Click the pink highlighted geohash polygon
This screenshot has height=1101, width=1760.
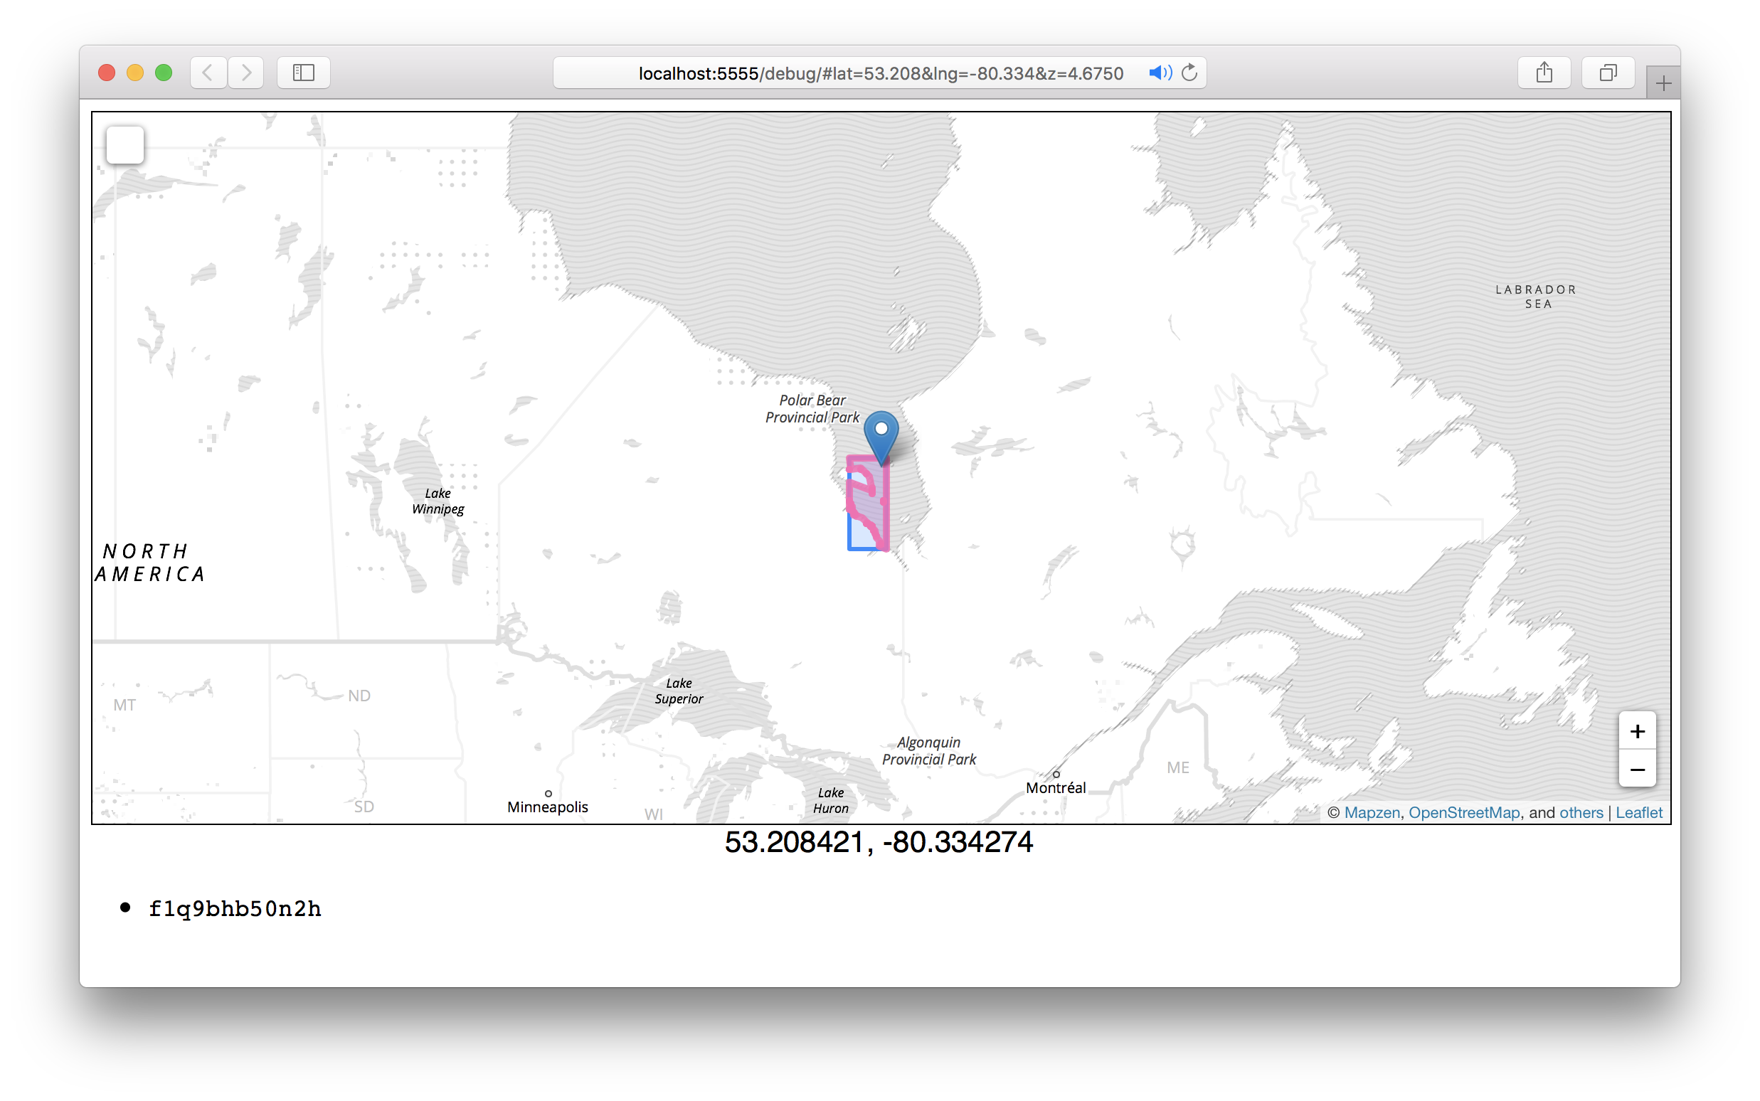click(874, 506)
